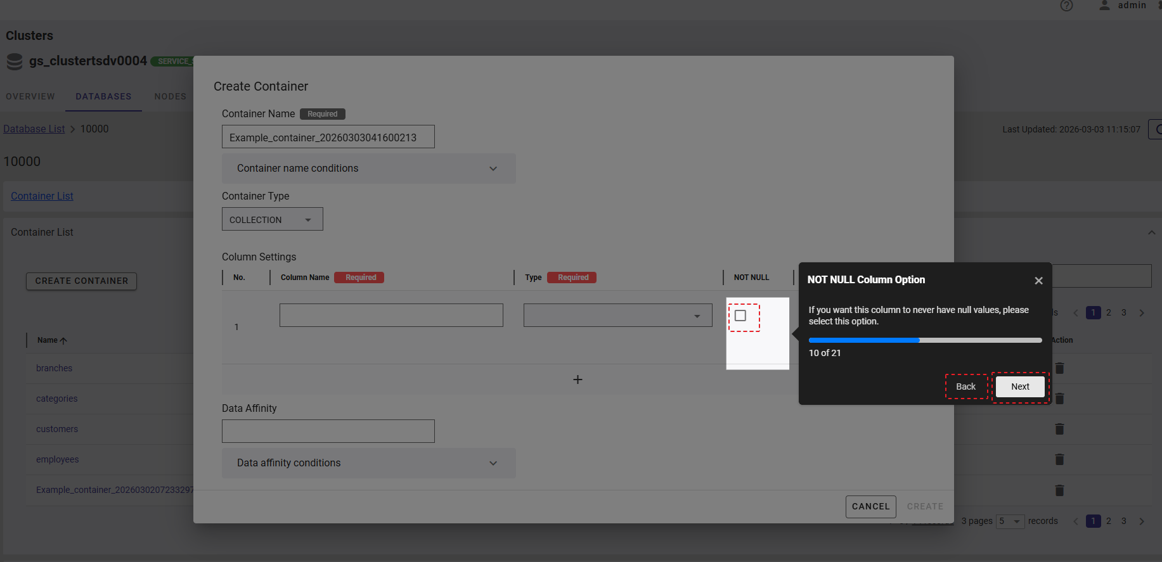
Task: Expand Container name conditions panel
Action: click(368, 169)
